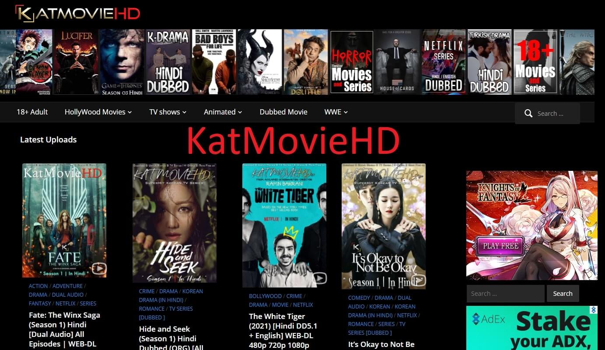Open the Dolittle banner thumbnail
The image size is (605, 350).
pyautogui.click(x=306, y=62)
